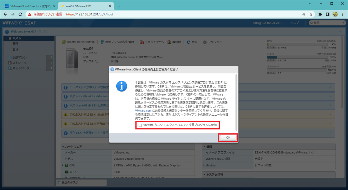Click メーカー value VMware, Inc.
The height and width of the screenshot is (190, 348).
(x=122, y=153)
